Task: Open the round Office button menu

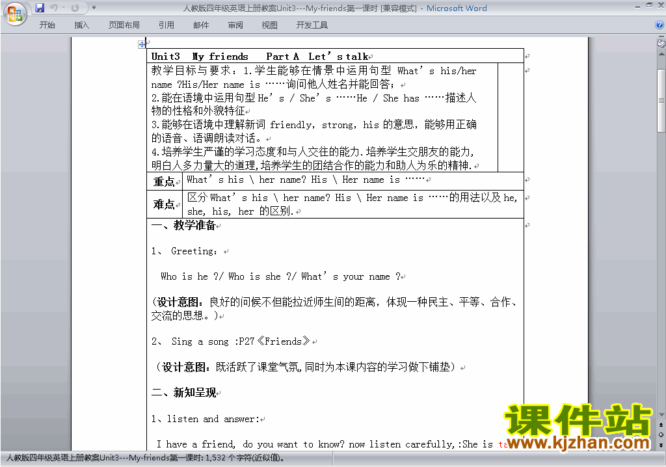Action: coord(14,14)
